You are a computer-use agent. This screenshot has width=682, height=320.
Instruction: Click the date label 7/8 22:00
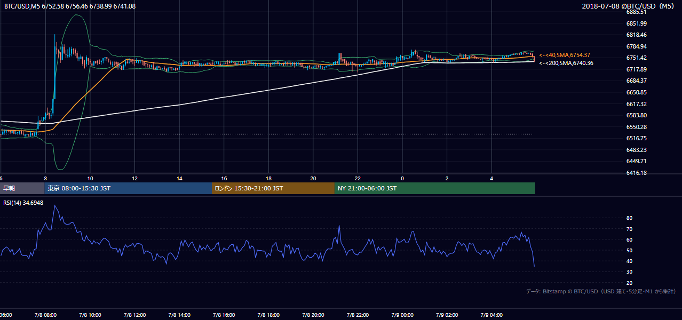[358, 315]
